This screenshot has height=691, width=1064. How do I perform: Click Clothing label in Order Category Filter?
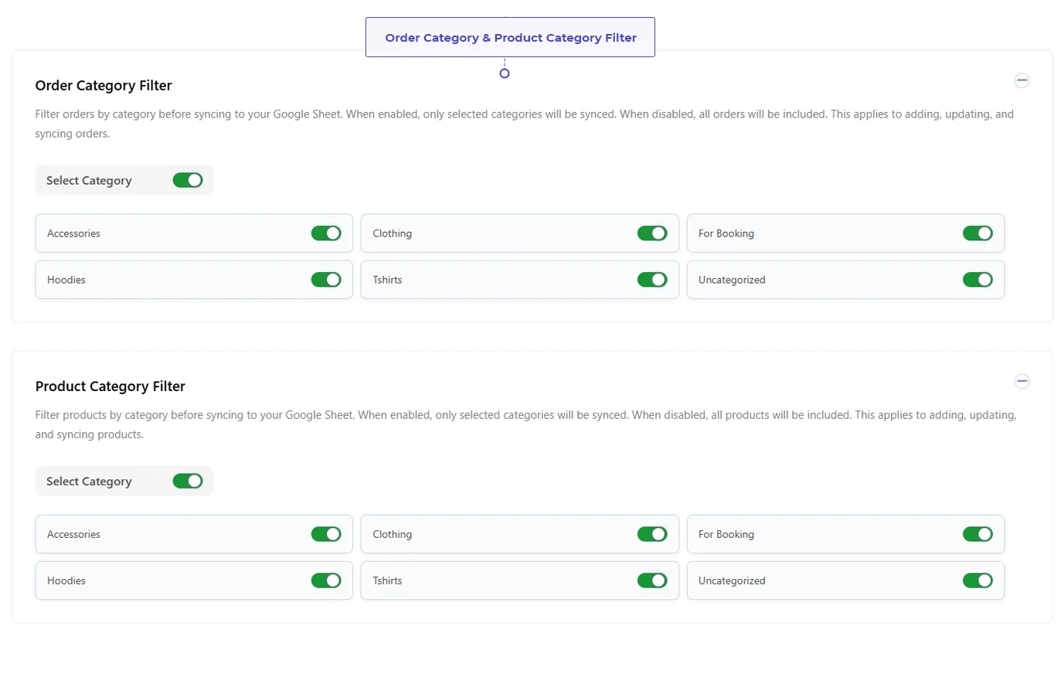click(x=392, y=233)
